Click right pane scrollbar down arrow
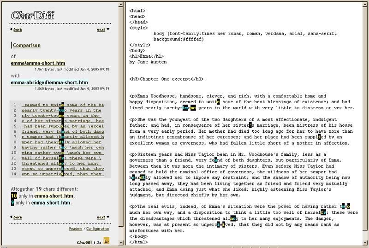Image resolution: width=369 pixels, height=248 pixels. [365, 242]
